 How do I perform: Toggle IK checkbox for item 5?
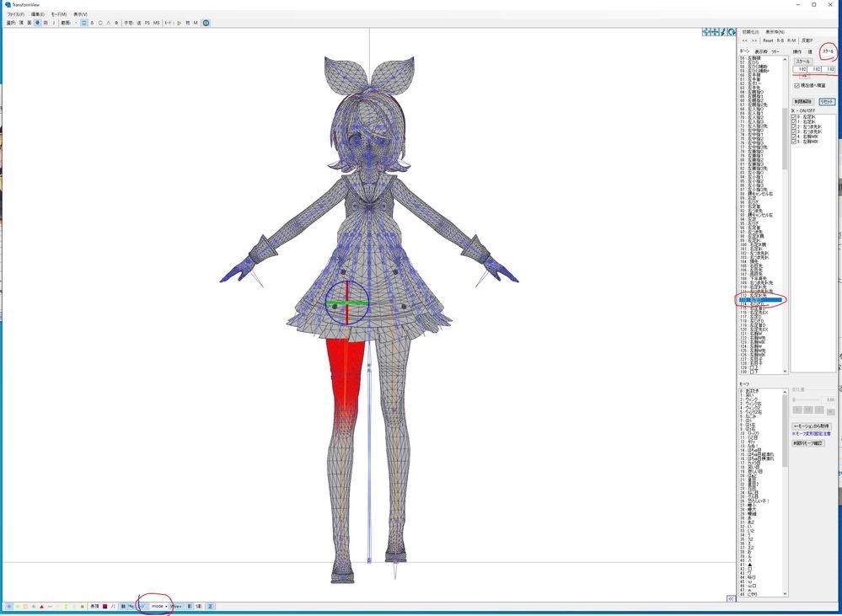[x=794, y=142]
